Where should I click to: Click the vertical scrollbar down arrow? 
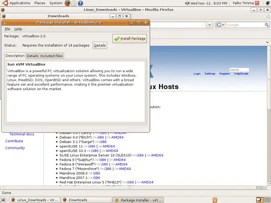(269, 184)
